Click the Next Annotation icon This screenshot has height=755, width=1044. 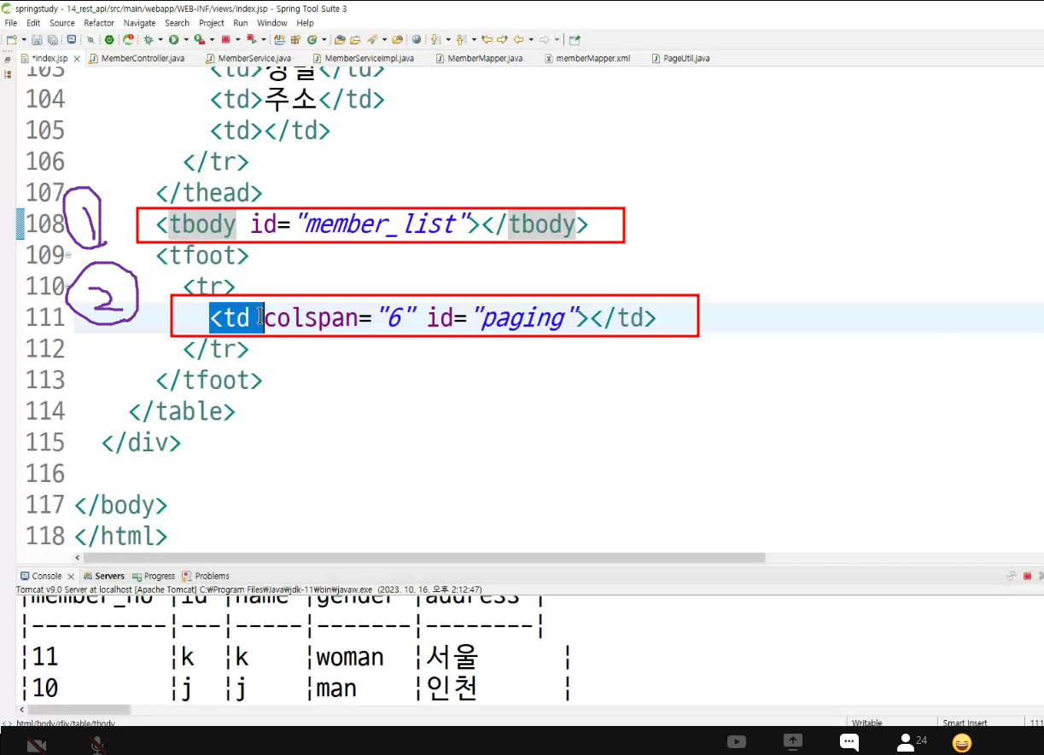point(435,39)
